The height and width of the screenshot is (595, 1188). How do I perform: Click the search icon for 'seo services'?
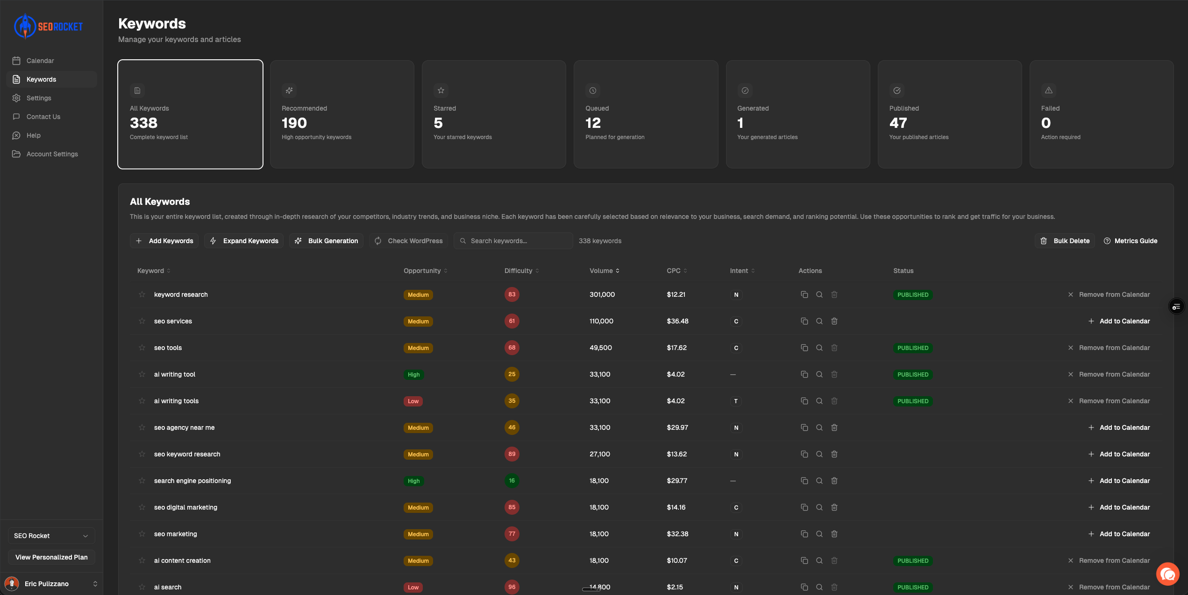tap(819, 321)
